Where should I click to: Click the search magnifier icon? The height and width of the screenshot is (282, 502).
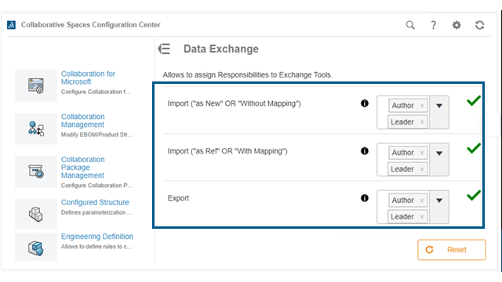[x=410, y=25]
